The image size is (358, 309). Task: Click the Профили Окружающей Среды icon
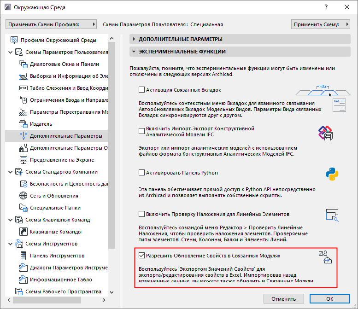point(14,40)
